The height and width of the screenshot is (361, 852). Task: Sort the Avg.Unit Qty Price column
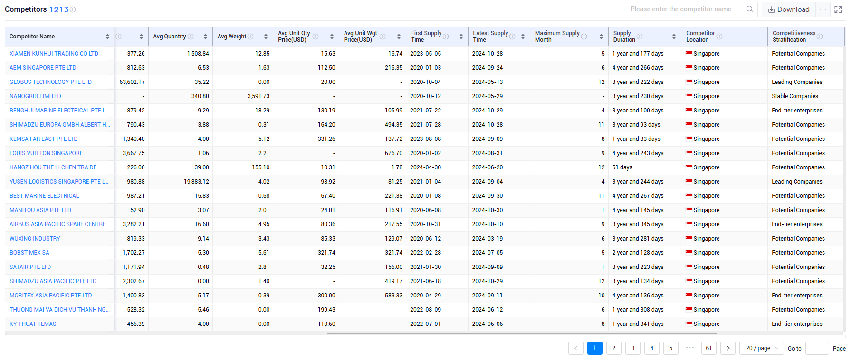(x=332, y=37)
